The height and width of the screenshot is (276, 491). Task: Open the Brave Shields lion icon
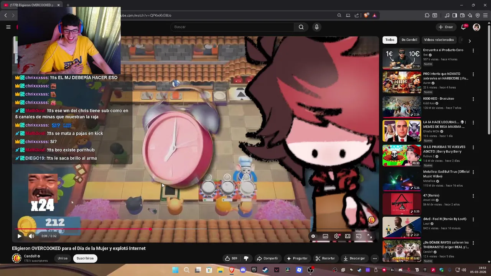point(366,15)
